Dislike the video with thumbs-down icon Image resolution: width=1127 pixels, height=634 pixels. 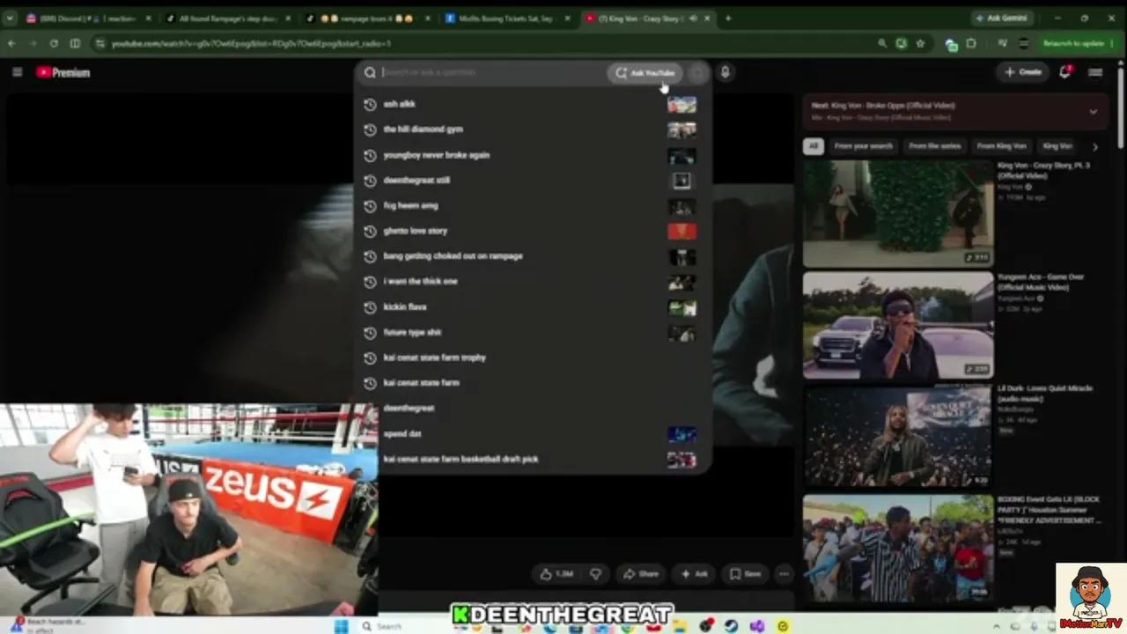point(595,574)
